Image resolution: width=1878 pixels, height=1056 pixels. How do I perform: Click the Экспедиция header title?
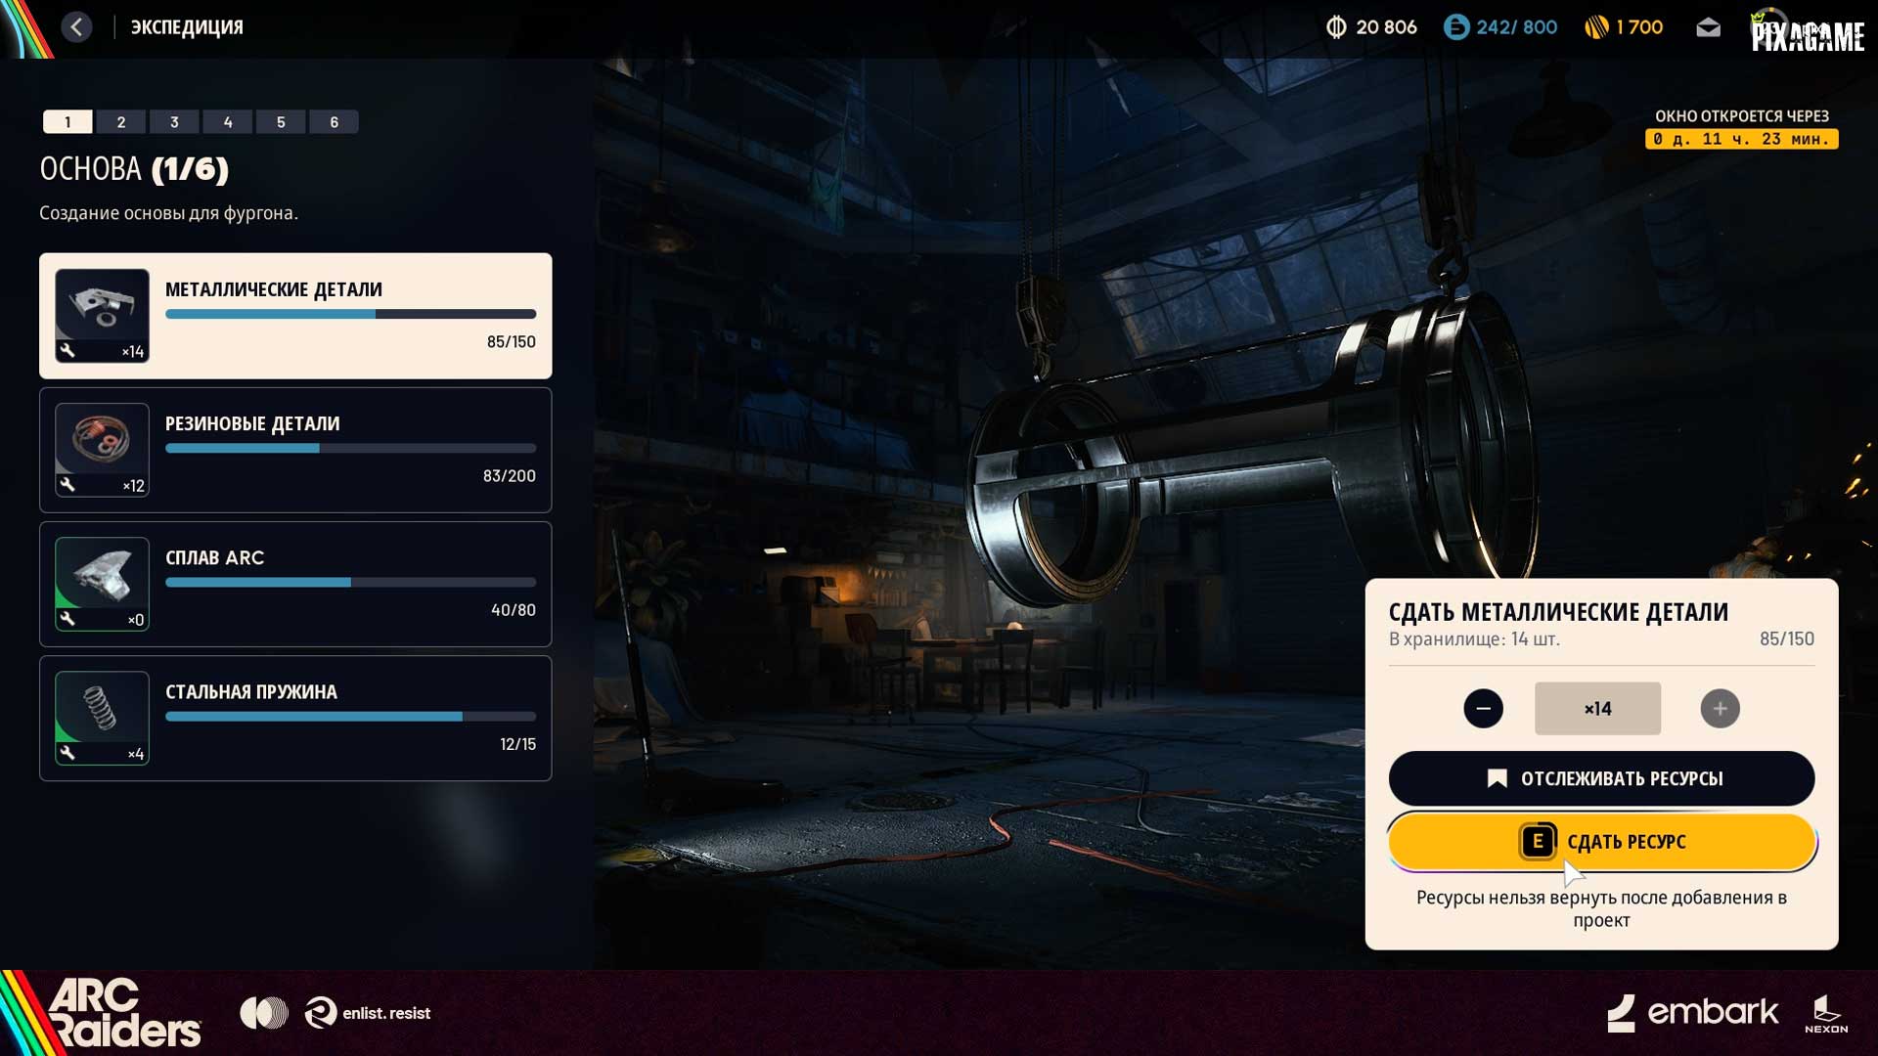[187, 27]
